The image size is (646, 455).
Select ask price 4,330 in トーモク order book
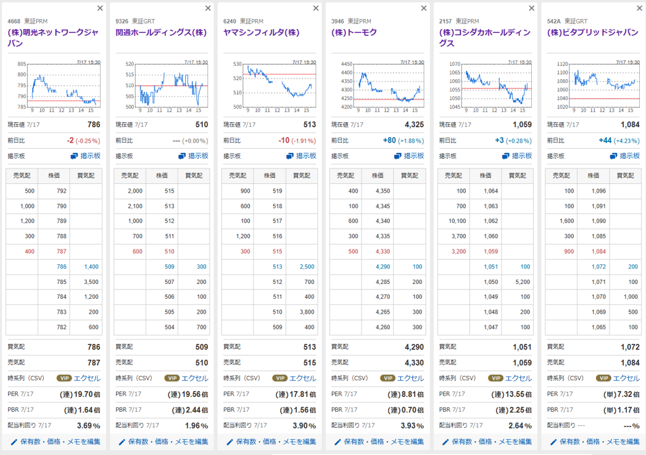click(383, 251)
